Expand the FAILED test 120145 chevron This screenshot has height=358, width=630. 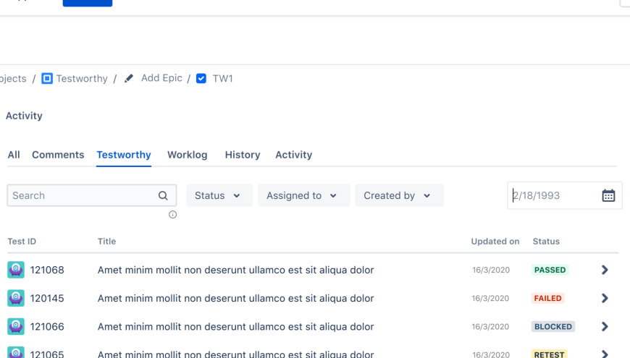pos(605,298)
